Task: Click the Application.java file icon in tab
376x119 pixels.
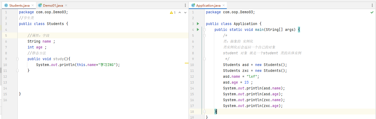Action: coord(193,5)
